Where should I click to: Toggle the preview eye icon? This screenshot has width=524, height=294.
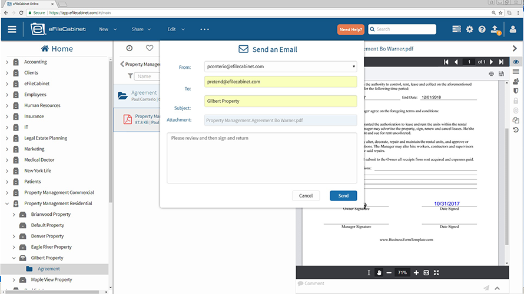tap(516, 62)
